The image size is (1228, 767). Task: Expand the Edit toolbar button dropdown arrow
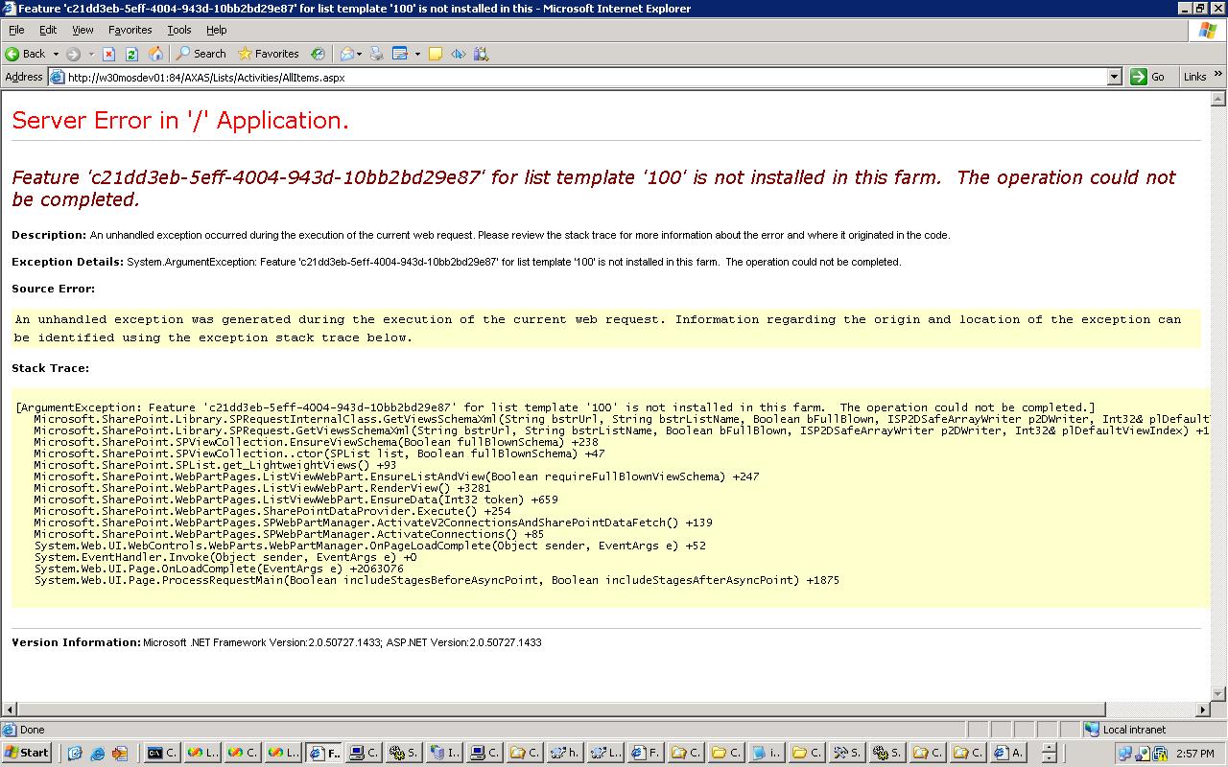click(x=417, y=54)
